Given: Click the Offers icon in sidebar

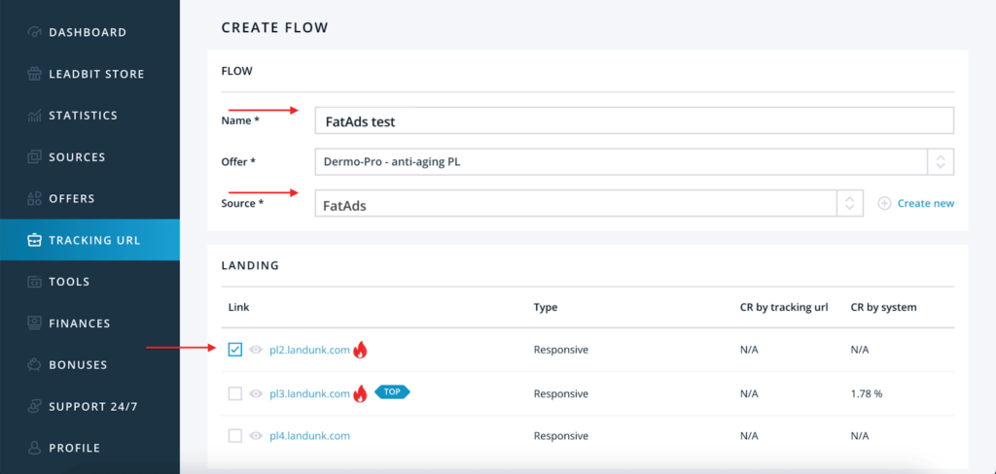Looking at the screenshot, I should [34, 199].
